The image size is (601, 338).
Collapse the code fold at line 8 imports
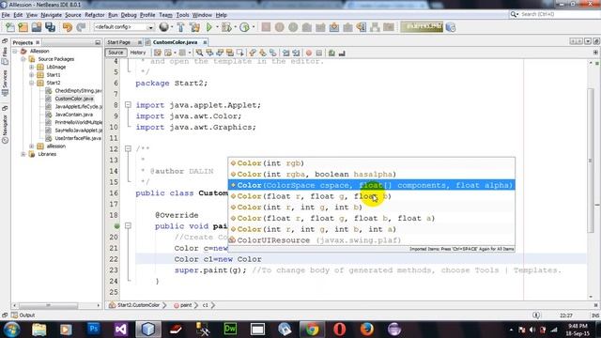click(x=128, y=104)
